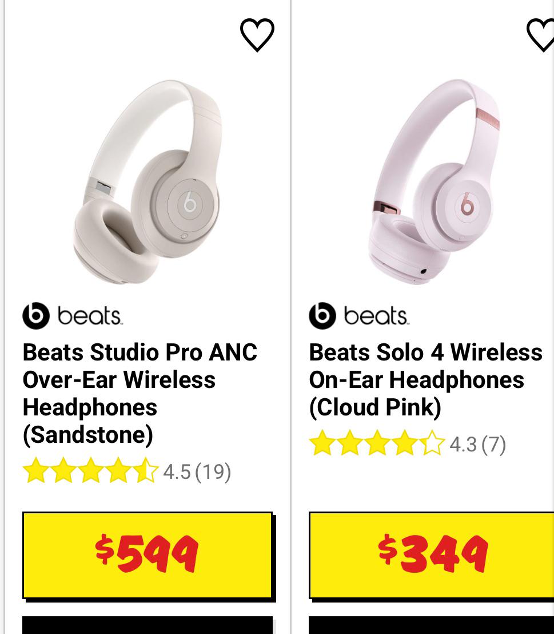Click the $349 yellow price tag
Image resolution: width=554 pixels, height=634 pixels.
431,555
